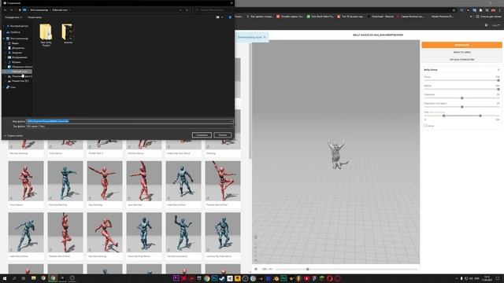Screen dimensions: 504x283
Task: Click the folder search field in the dialog
Action: (x=212, y=10)
